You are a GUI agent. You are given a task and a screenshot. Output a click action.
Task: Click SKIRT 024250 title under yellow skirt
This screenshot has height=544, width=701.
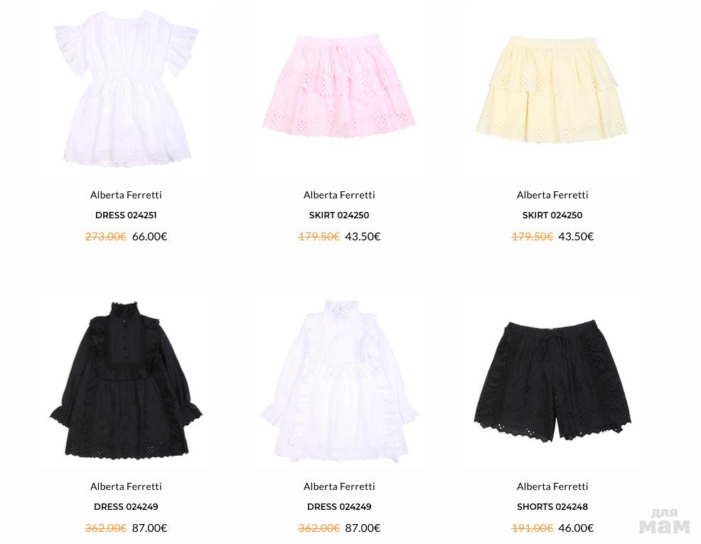[x=552, y=215]
